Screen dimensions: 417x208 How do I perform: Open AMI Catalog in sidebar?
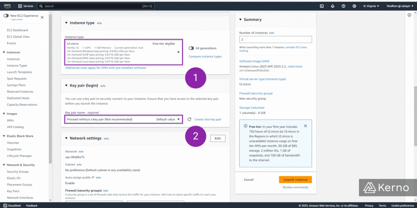click(x=15, y=127)
